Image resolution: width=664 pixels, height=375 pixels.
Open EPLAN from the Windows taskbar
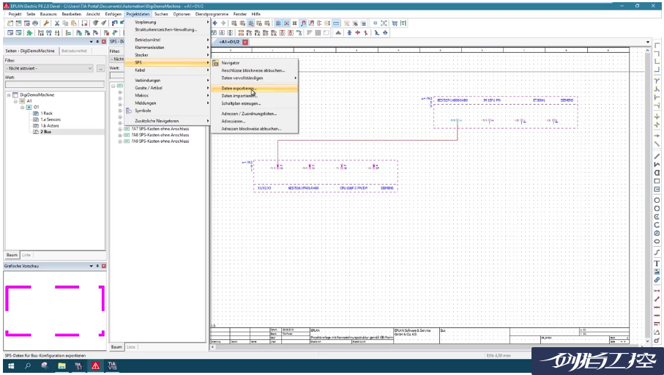click(x=95, y=365)
